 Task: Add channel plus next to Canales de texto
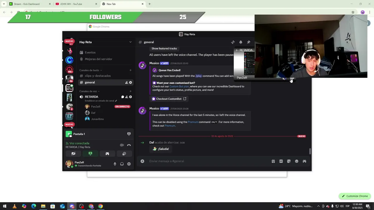click(130, 70)
